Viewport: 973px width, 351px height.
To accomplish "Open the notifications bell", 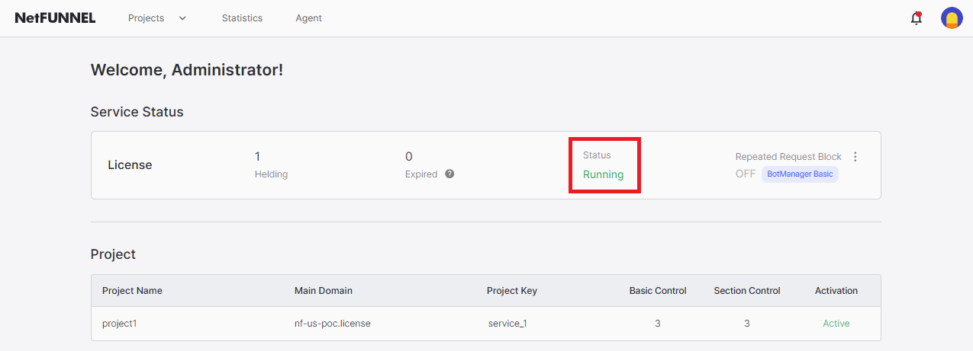I will coord(916,18).
